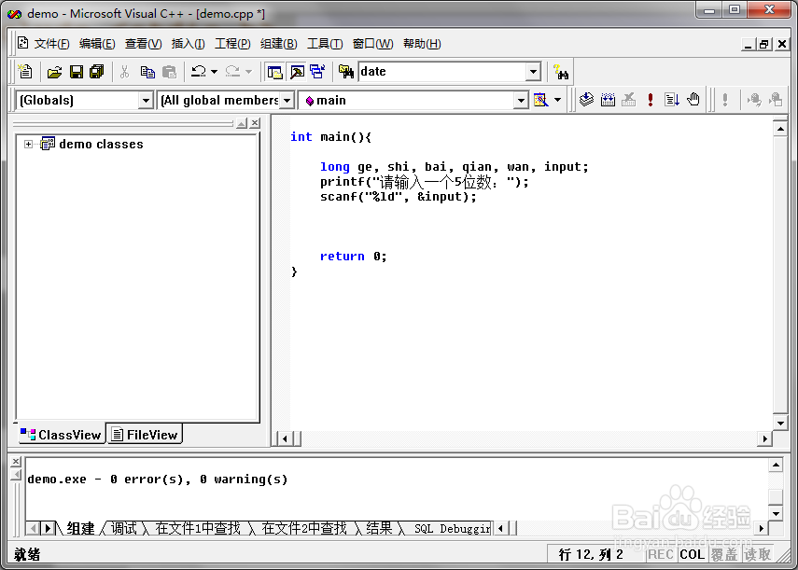Click the Go debug icon

click(x=672, y=100)
